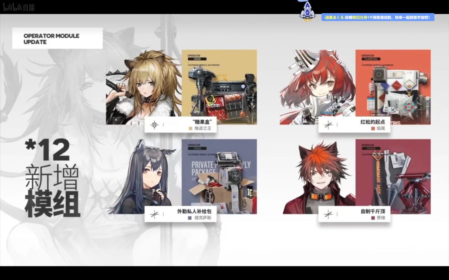
Task: Open the Homemade Jack module image
Action: tap(393, 177)
